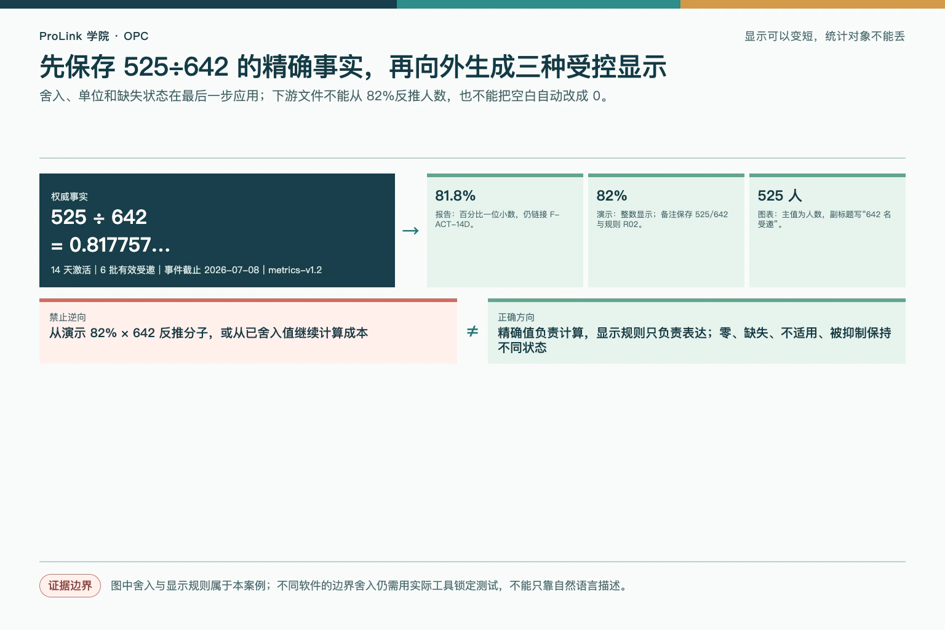Click the "82%" value card heading
Image resolution: width=945 pixels, height=630 pixels.
612,196
